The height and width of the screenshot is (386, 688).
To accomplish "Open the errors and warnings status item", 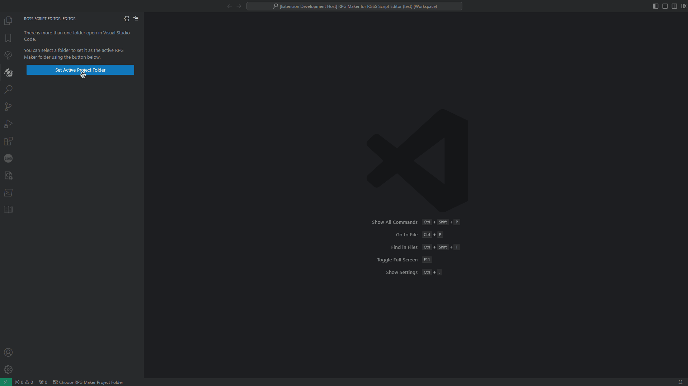I will point(24,382).
